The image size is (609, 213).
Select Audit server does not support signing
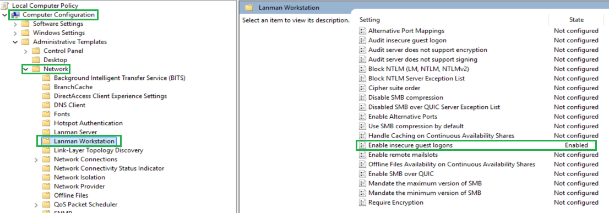click(x=423, y=59)
